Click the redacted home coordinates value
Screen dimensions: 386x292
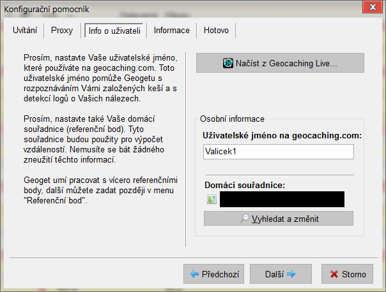[282, 199]
